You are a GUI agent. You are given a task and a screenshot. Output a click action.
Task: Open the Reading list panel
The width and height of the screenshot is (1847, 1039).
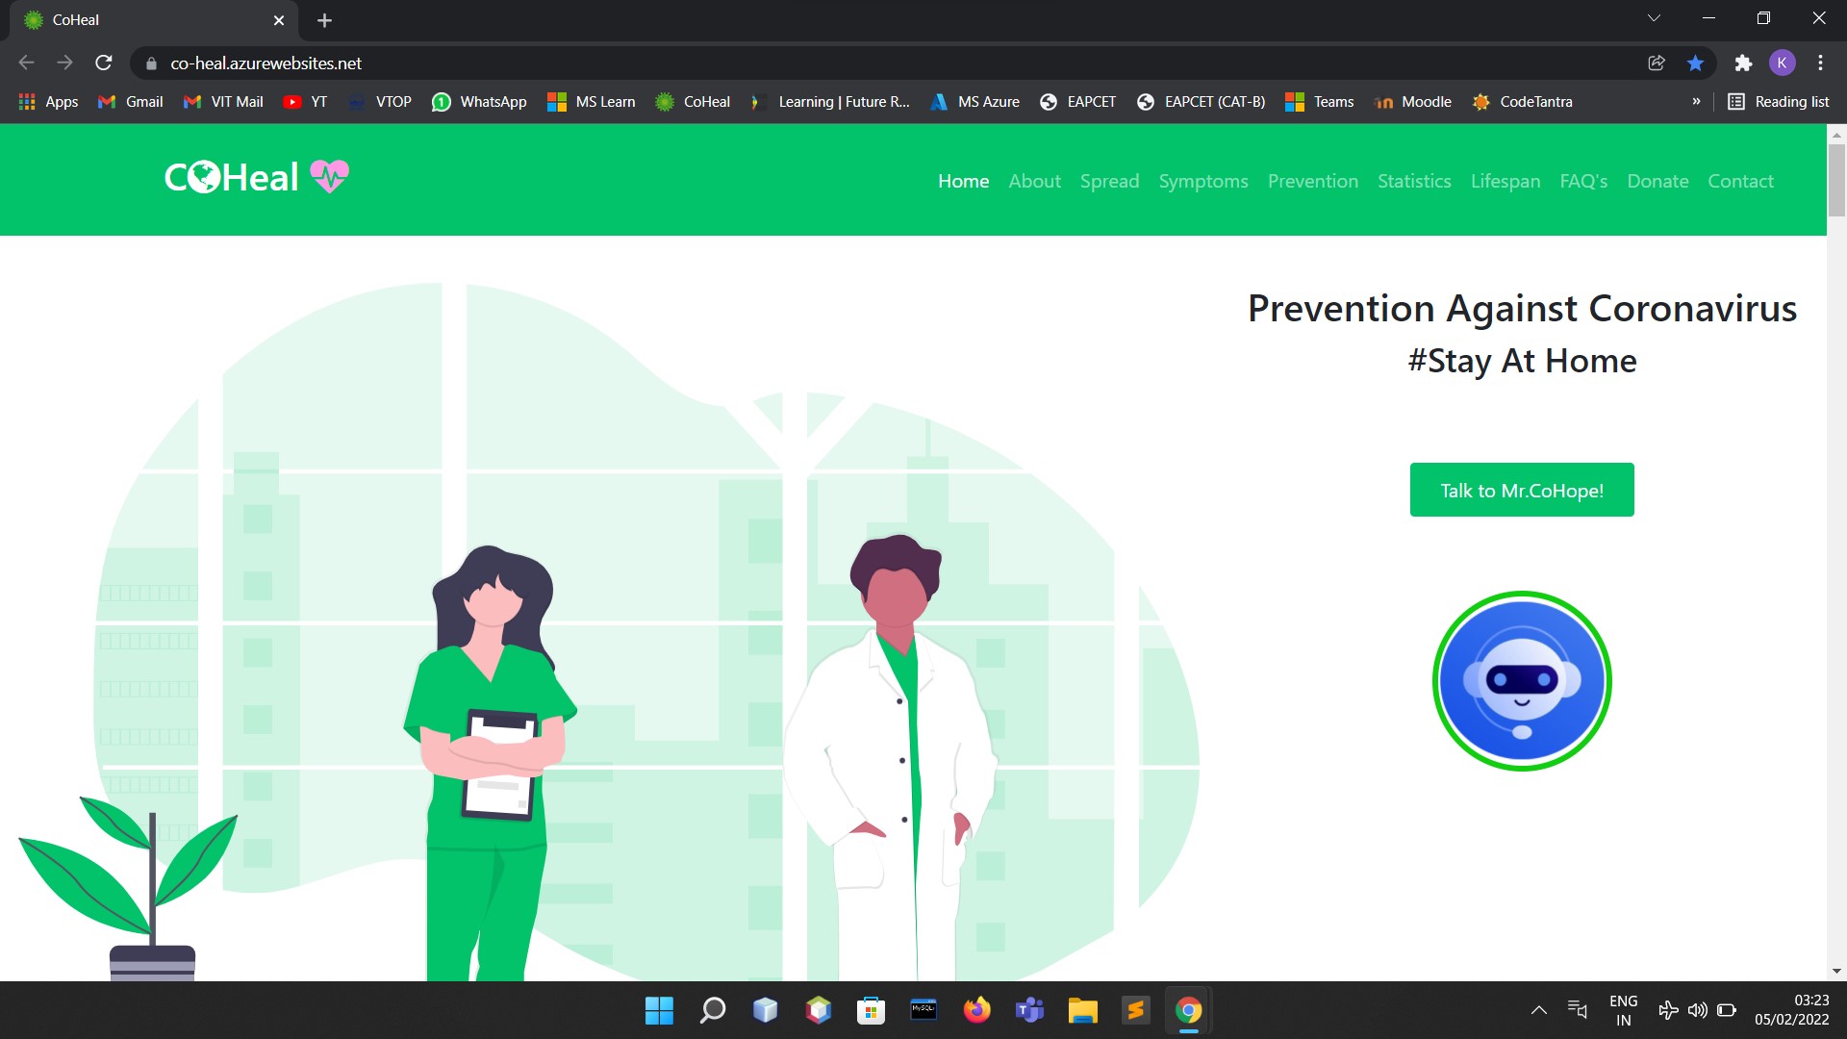pos(1779,102)
